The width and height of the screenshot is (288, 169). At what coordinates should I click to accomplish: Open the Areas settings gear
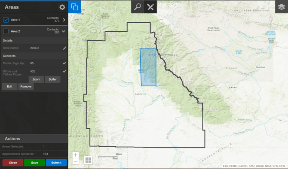pos(62,7)
